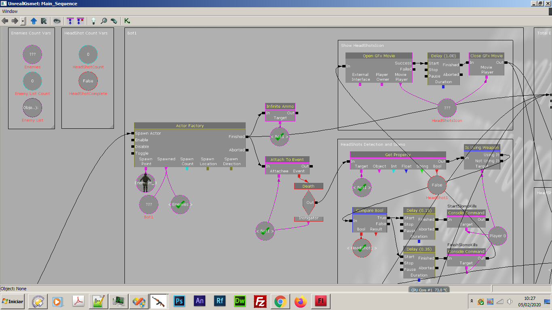Toggle the single blue connector toolbar button
The image size is (552, 310).
tap(71, 21)
